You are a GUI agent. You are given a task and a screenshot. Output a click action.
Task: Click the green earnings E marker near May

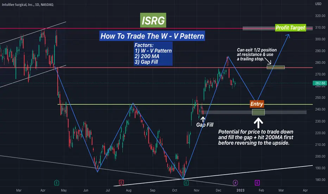click(x=56, y=183)
